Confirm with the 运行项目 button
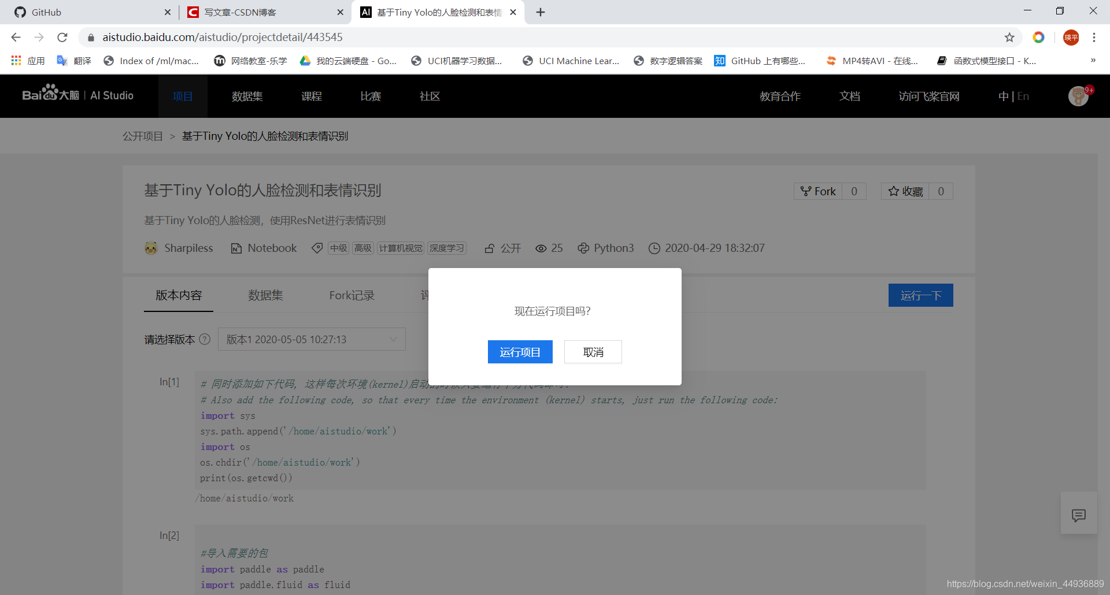Image resolution: width=1110 pixels, height=595 pixels. 520,352
